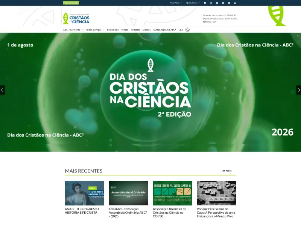Image resolution: width=301 pixels, height=225 pixels.
Task: Click the search magnifier icon in menu
Action: [187, 30]
